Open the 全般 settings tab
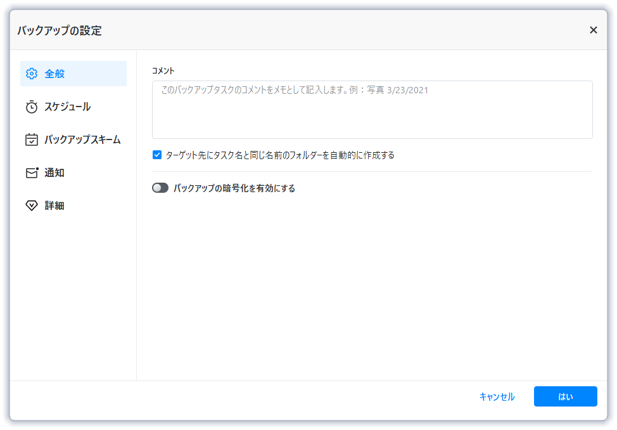 pyautogui.click(x=54, y=74)
